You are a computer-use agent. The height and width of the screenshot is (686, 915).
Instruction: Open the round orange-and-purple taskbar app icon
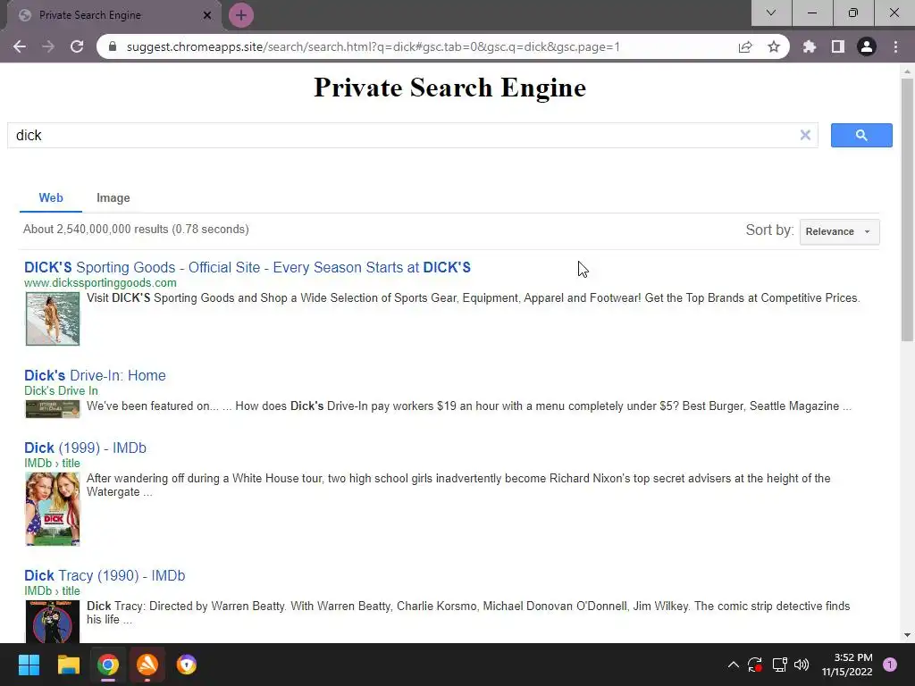[x=187, y=665]
